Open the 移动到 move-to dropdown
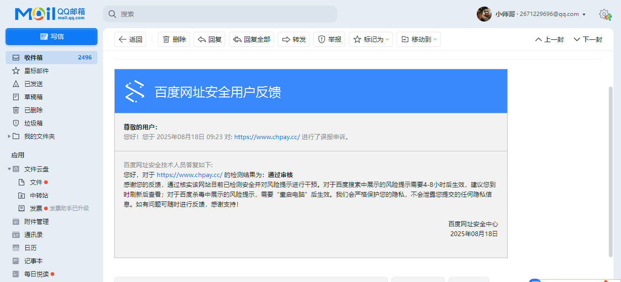621x282 pixels. [x=418, y=39]
